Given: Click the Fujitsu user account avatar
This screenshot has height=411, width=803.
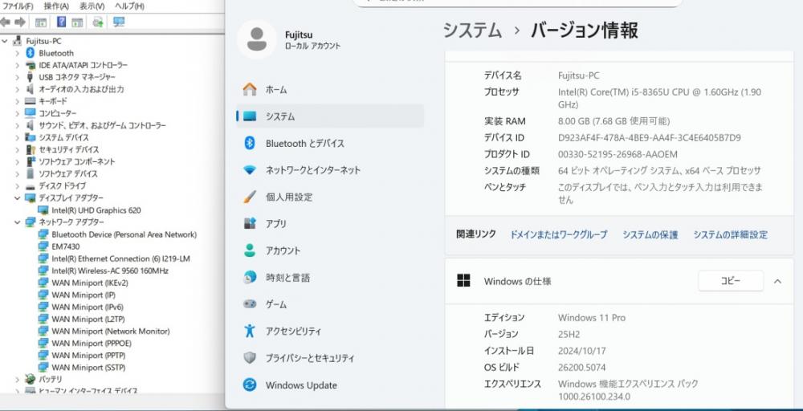Looking at the screenshot, I should (x=257, y=39).
